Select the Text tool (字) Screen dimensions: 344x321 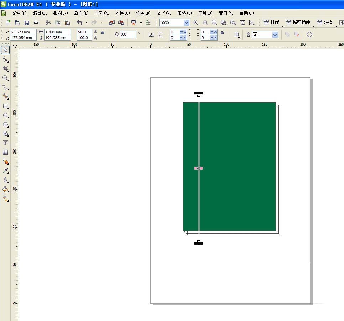click(5, 143)
